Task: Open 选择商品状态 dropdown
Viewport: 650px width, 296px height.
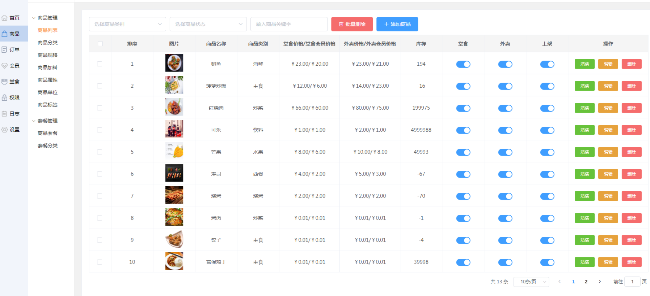Action: [208, 24]
